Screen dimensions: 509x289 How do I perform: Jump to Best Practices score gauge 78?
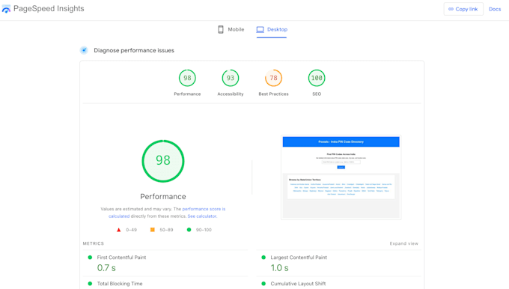pos(274,78)
